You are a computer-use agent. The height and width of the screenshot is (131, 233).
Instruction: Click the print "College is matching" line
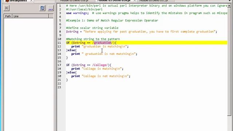click(97, 69)
